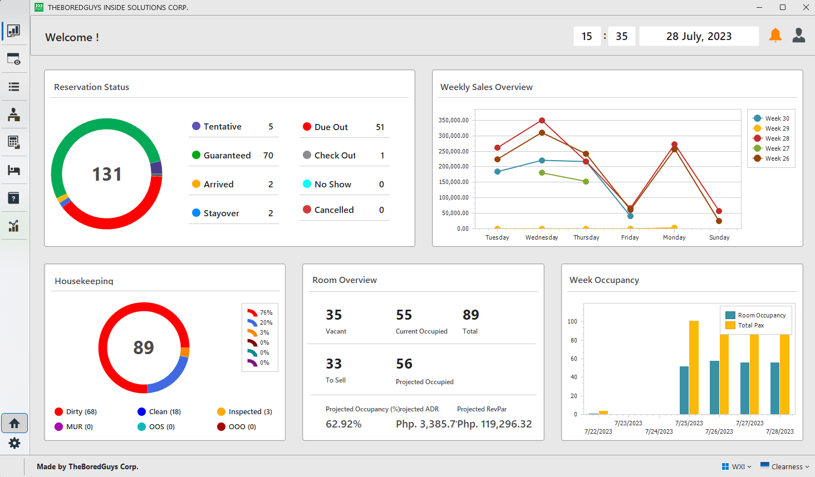Click the window-with-eye view icon in sidebar
Screen dimensions: 815x477
(x=14, y=59)
